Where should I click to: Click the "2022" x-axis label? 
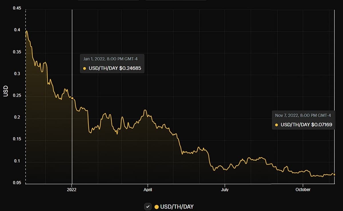pos(71,190)
